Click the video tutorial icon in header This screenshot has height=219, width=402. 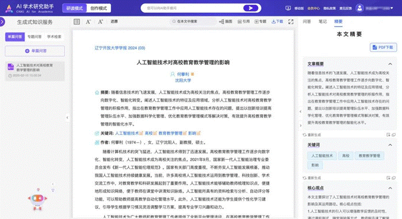[x=288, y=8]
